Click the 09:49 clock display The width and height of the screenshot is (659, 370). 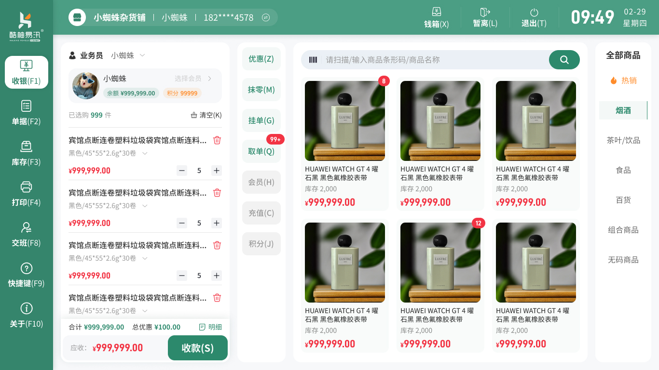coord(592,17)
